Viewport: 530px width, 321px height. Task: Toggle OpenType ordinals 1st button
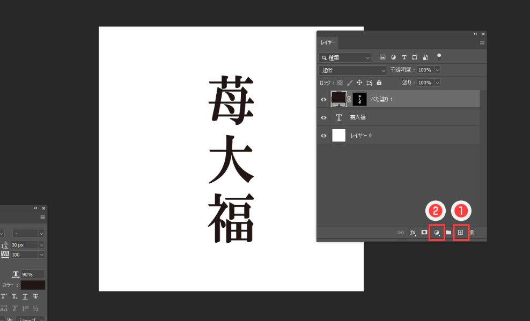(25, 308)
